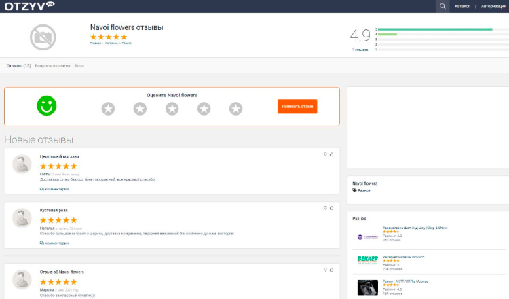Rate Navoi flowers one star
The image size is (509, 299).
click(108, 108)
